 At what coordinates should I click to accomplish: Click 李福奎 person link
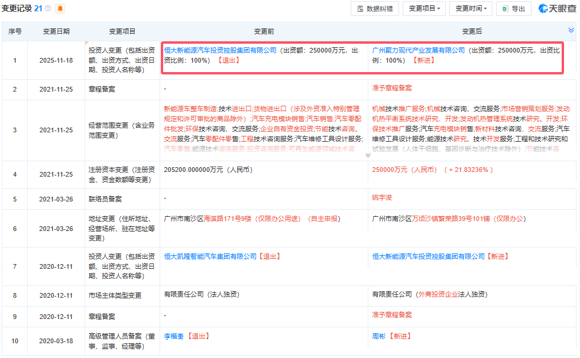tap(174, 336)
